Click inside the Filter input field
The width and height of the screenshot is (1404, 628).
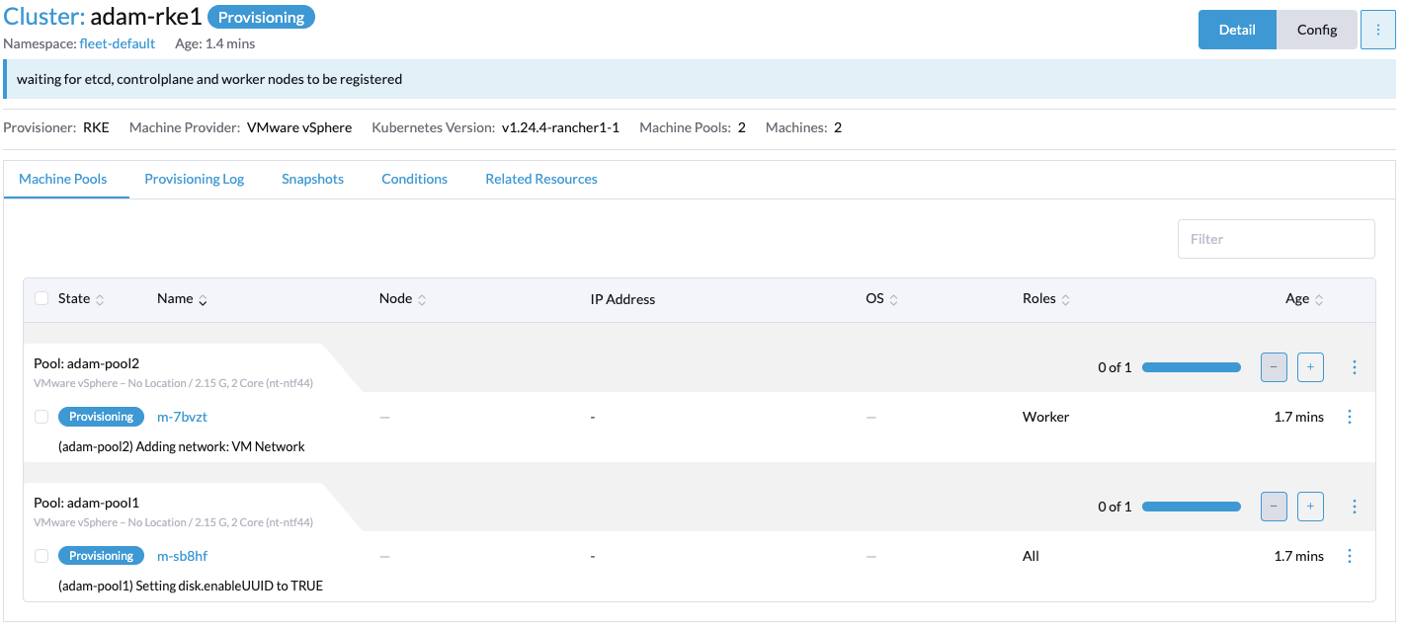click(x=1276, y=238)
